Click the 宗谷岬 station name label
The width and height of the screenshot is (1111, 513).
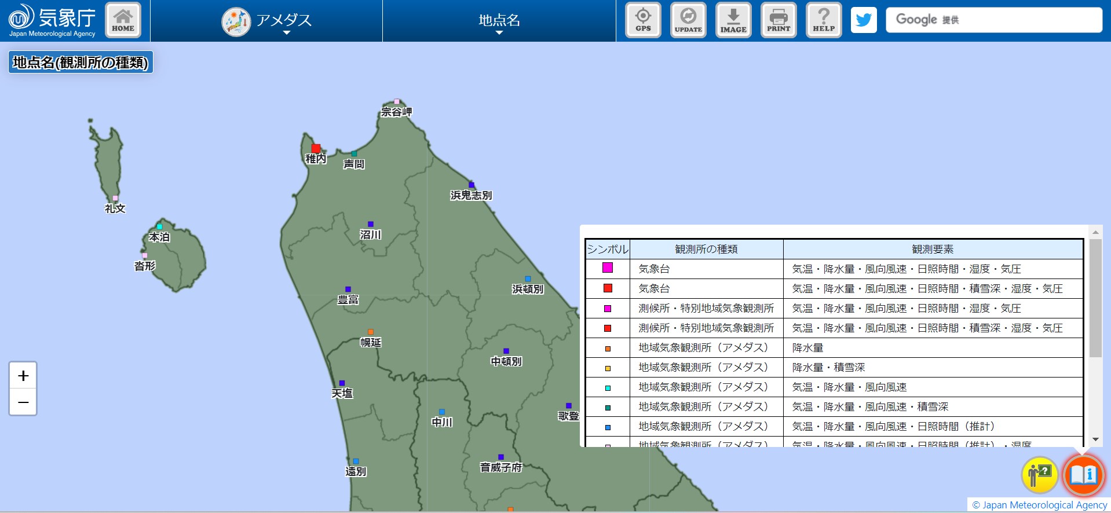(x=397, y=112)
